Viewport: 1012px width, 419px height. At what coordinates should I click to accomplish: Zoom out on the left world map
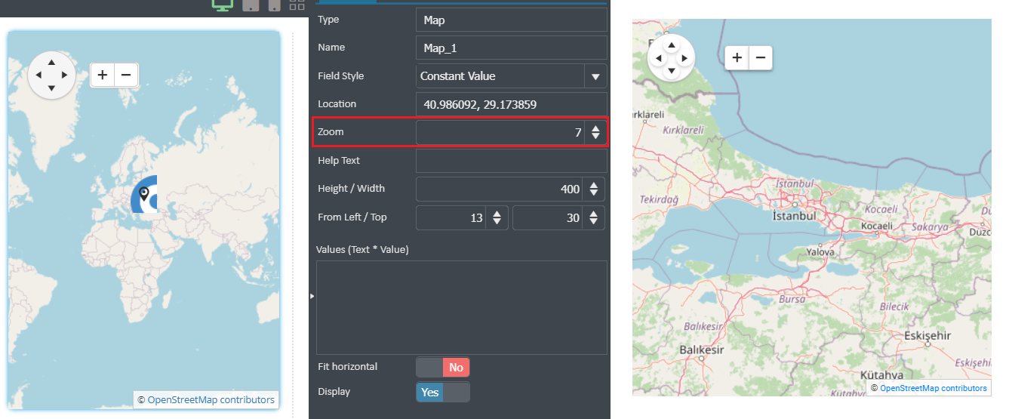(x=126, y=75)
